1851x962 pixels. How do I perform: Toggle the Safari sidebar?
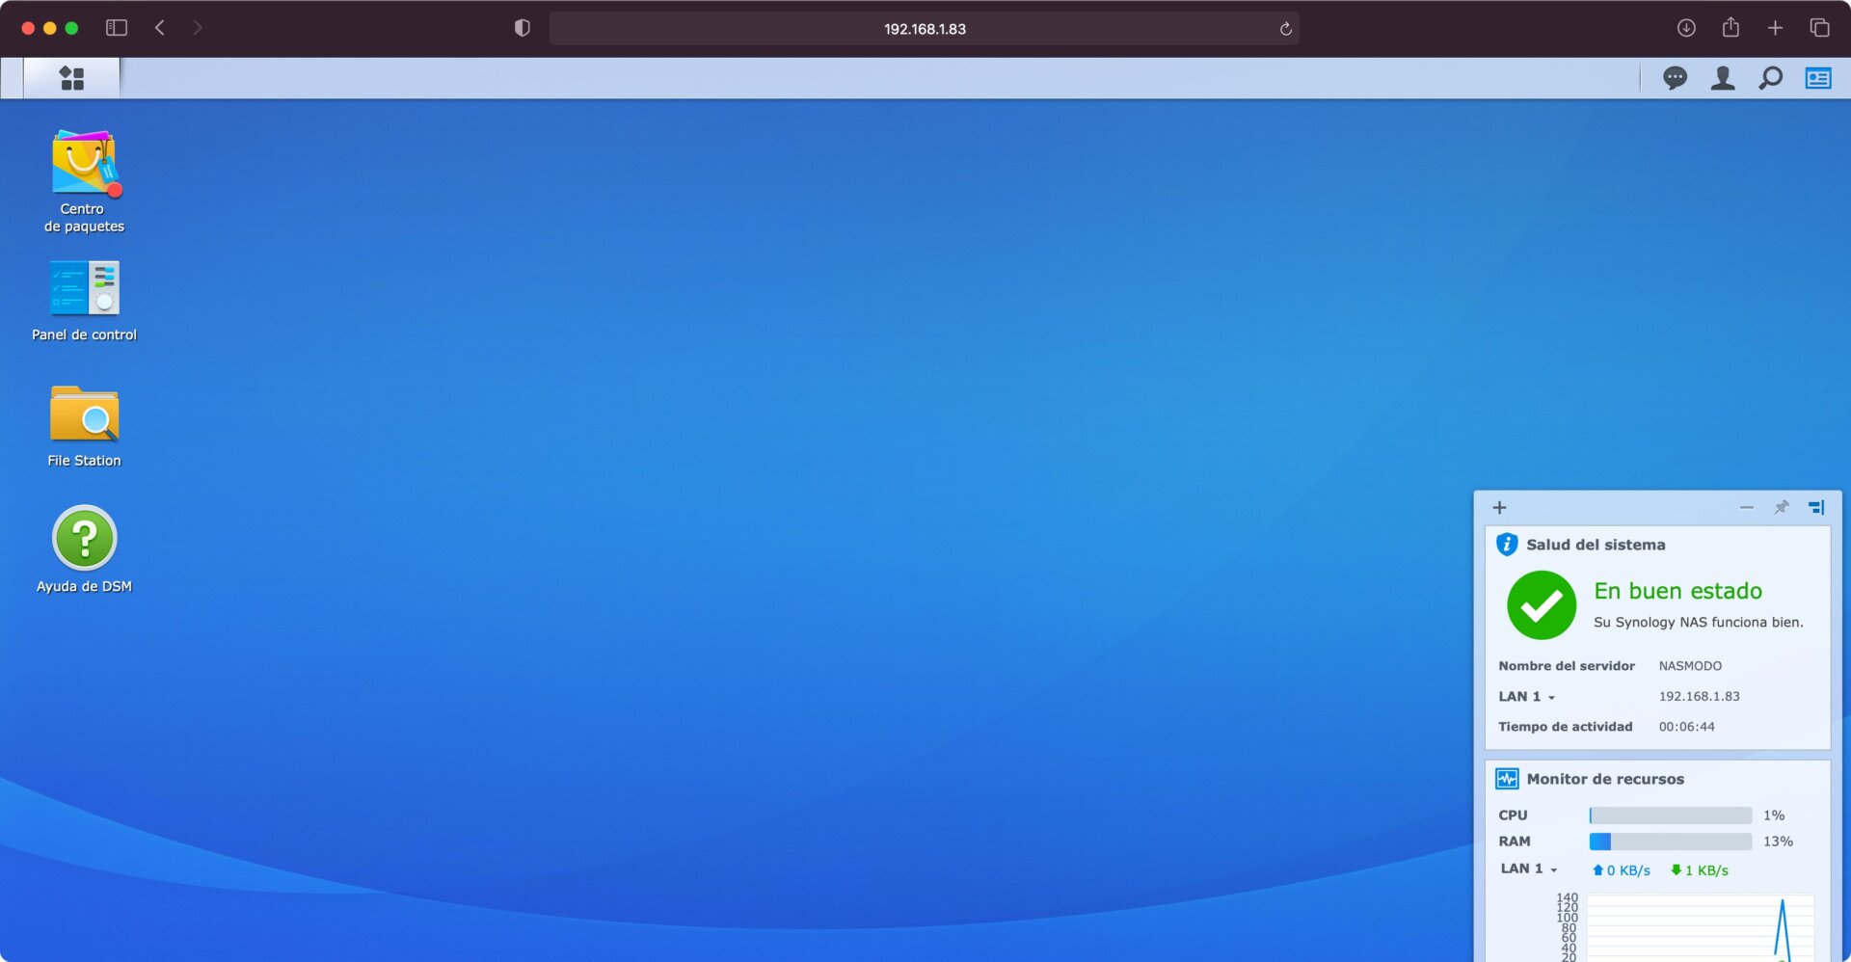pos(116,28)
